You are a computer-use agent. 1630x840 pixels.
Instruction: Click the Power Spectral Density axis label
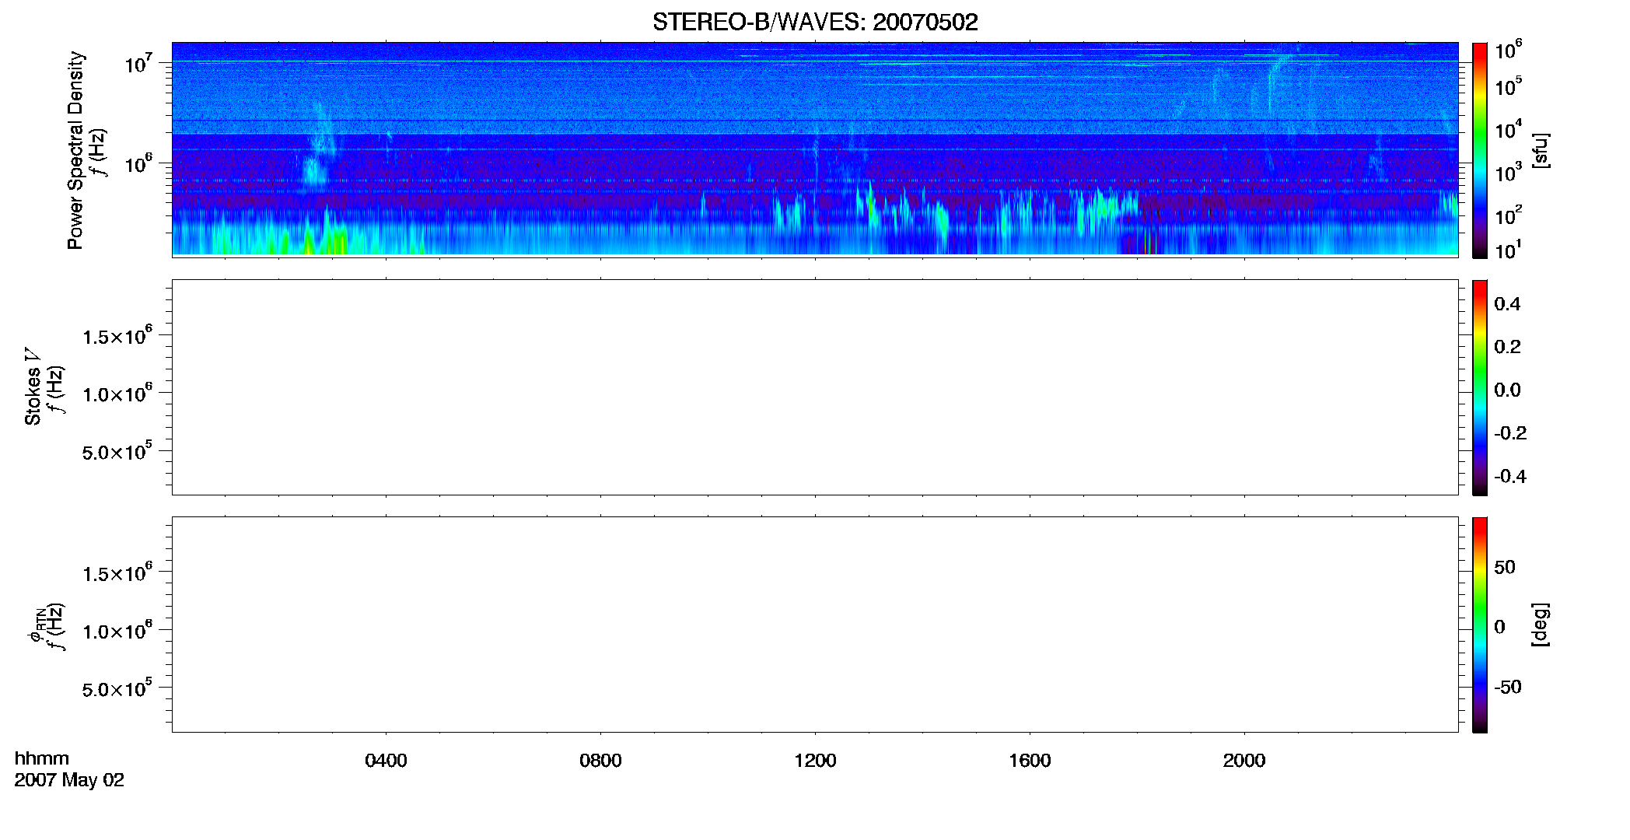75,150
